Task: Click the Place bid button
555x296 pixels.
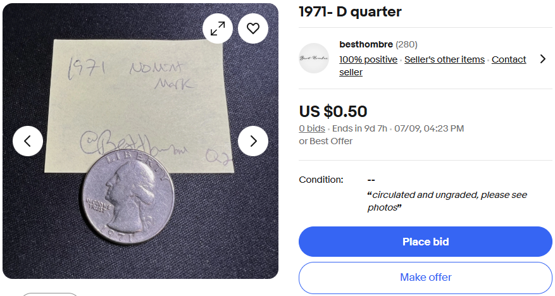Action: [x=425, y=242]
